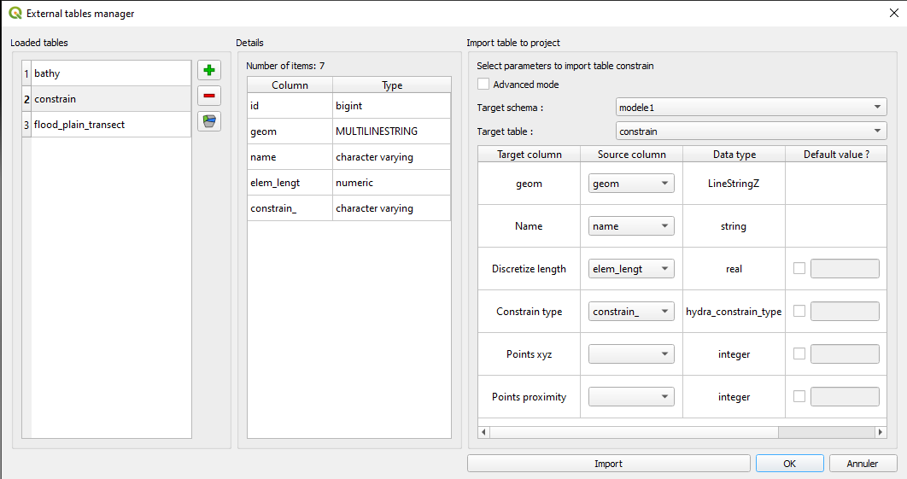
Task: Enable Advanced mode checkbox
Action: point(483,84)
